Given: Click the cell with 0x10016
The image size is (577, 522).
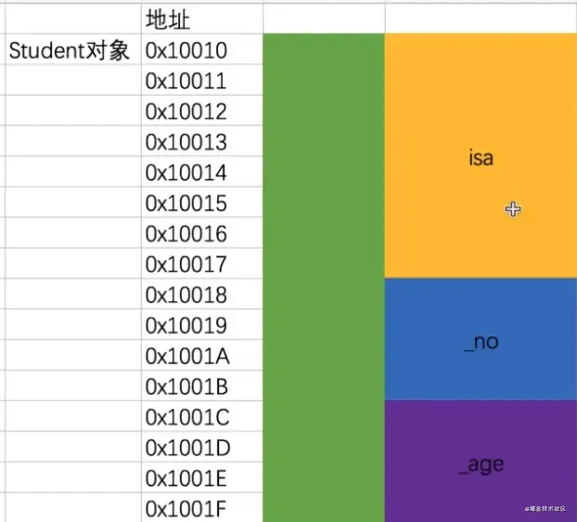Looking at the screenshot, I should click(x=201, y=234).
